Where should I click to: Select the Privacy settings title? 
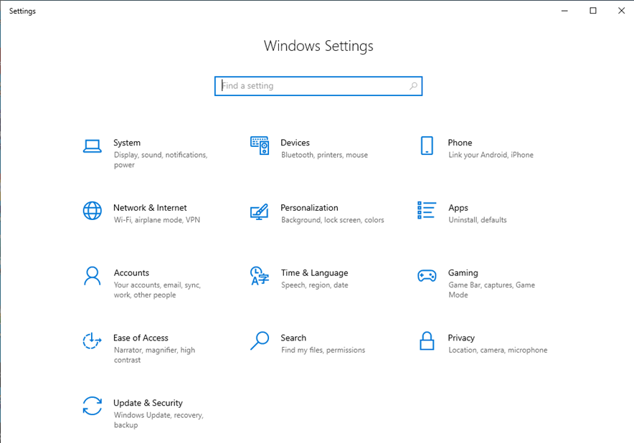click(x=461, y=338)
